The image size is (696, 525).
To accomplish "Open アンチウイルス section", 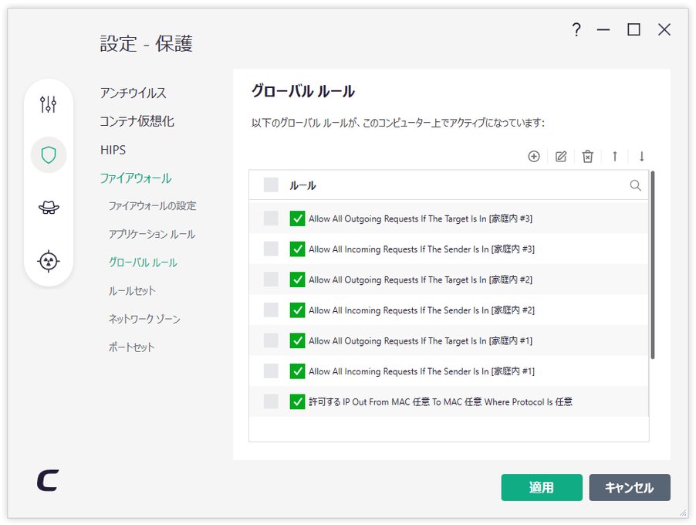I will [133, 93].
